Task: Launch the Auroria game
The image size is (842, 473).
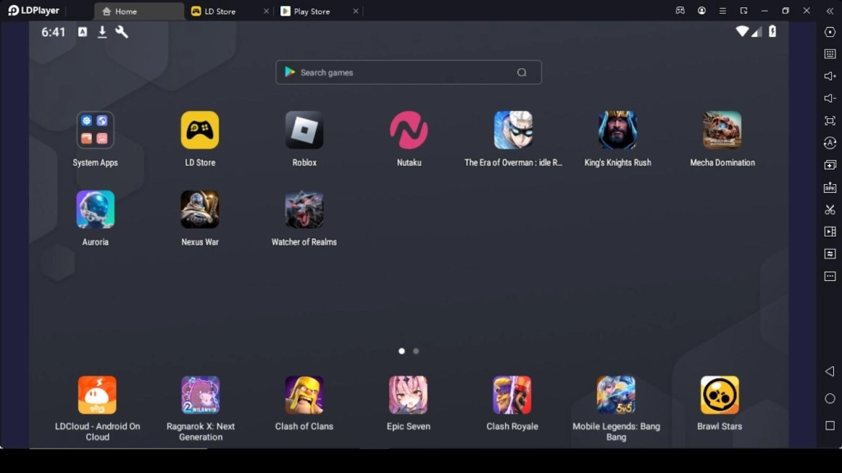Action: click(x=95, y=209)
